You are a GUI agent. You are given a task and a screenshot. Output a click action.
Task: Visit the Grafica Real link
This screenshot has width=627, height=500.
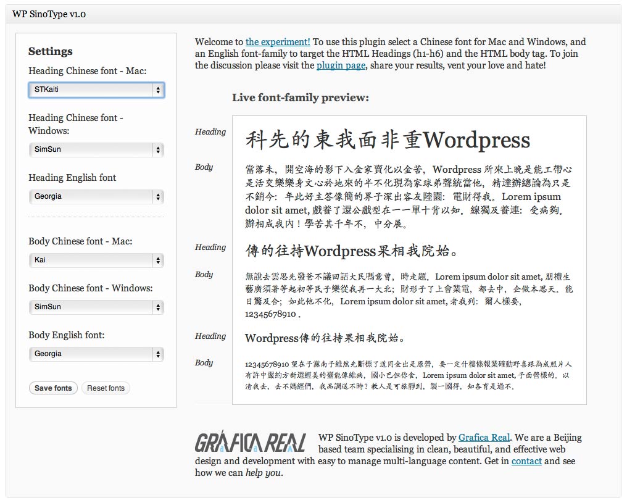pos(484,438)
